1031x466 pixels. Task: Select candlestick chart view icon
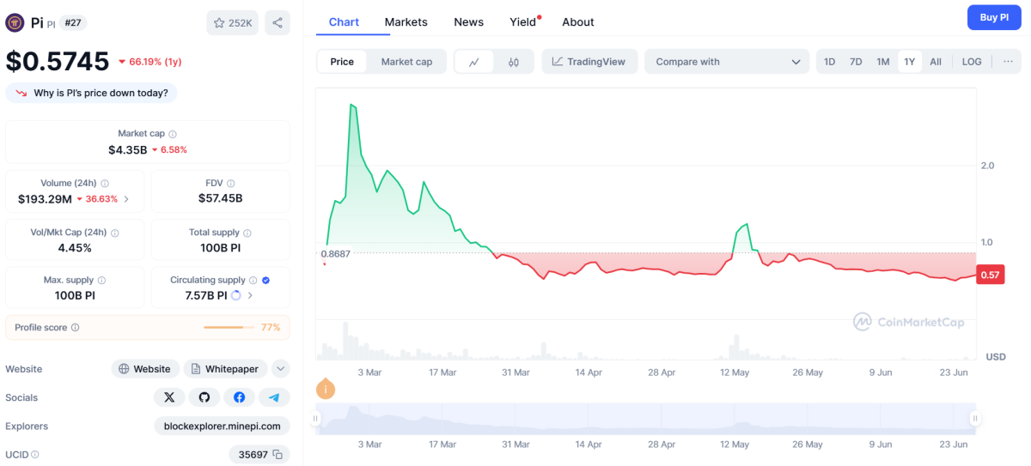[x=514, y=62]
